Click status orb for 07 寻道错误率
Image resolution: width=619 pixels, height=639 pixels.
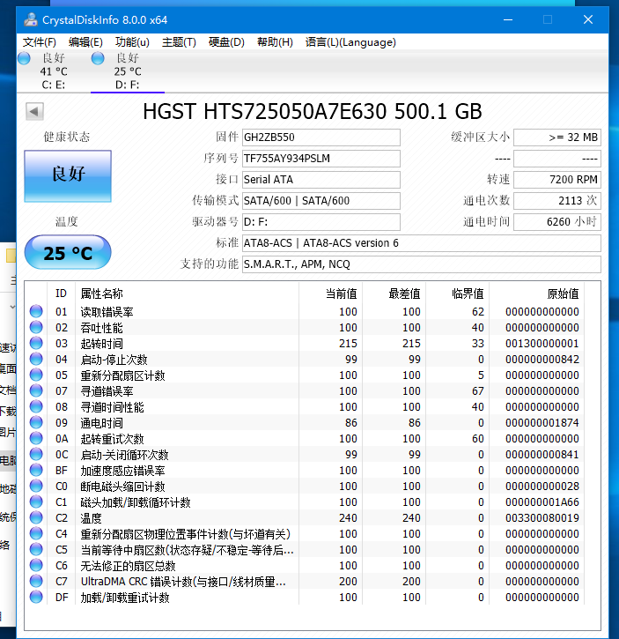pos(36,390)
